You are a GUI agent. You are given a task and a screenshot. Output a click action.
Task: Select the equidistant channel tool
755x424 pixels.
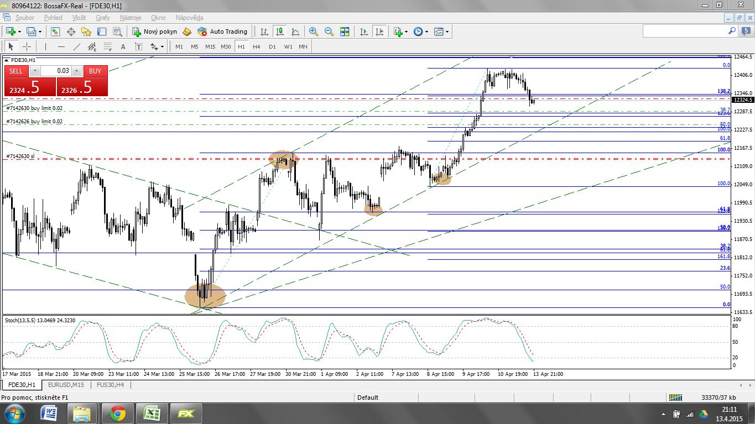92,46
